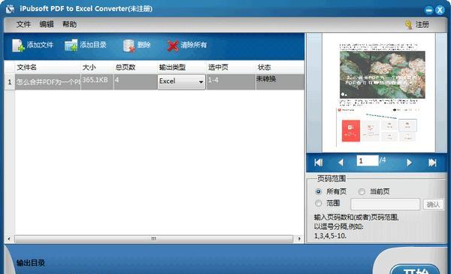The image size is (451, 274).
Task: Click the 输出类型 column header
Action: (181, 68)
